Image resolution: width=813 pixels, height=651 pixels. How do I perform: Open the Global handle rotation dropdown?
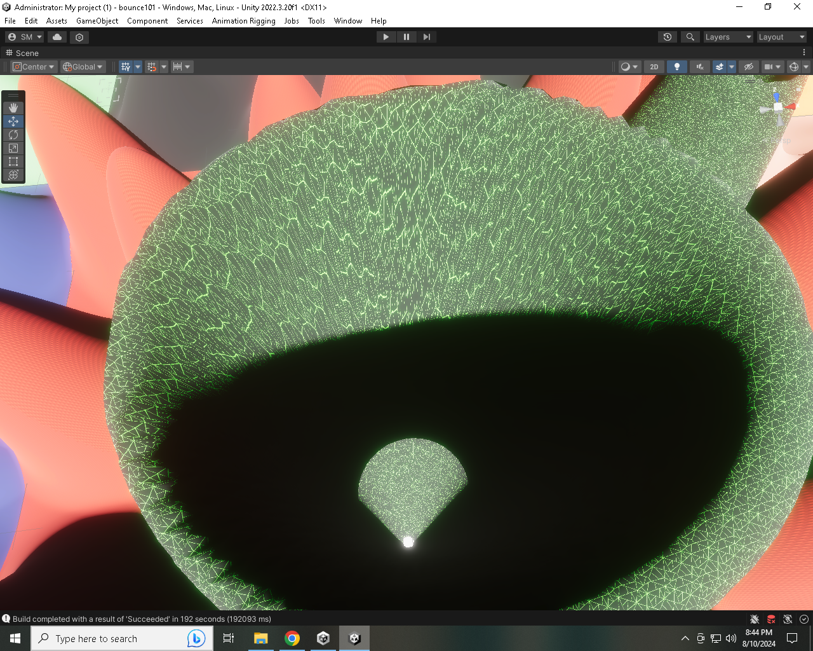click(x=83, y=67)
